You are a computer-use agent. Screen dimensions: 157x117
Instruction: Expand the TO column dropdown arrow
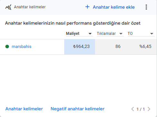(152, 34)
